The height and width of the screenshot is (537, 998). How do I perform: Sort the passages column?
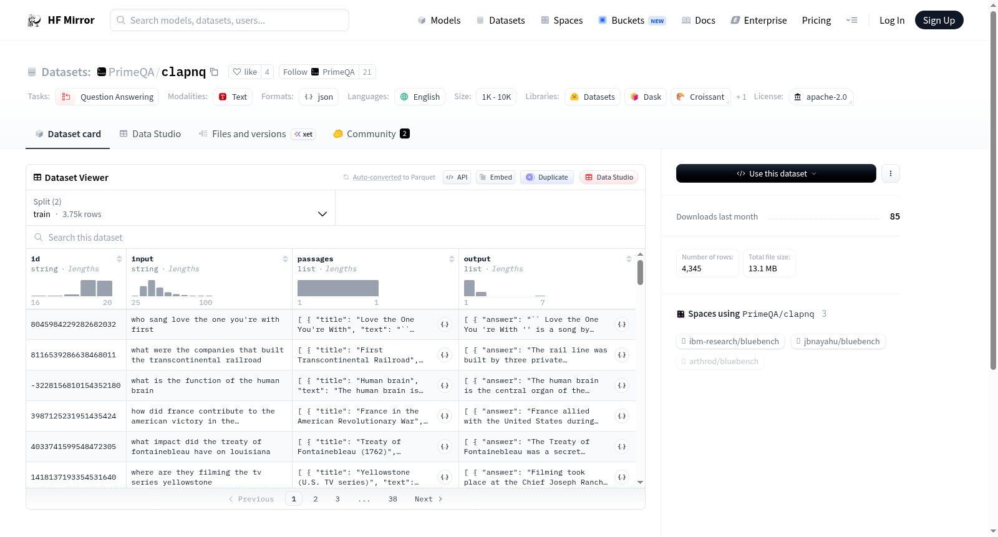(x=452, y=259)
